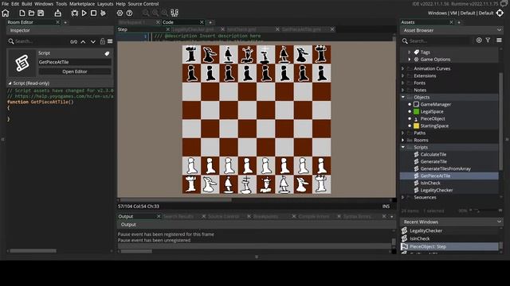
Task: Expand the Notes folder
Action: [x=403, y=90]
